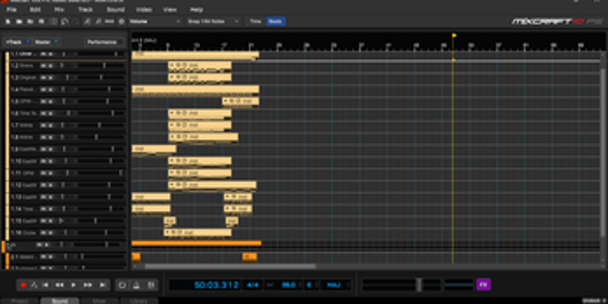Screen dimensions: 608x304
Task: Click the Rewind to start button
Action: 47,285
